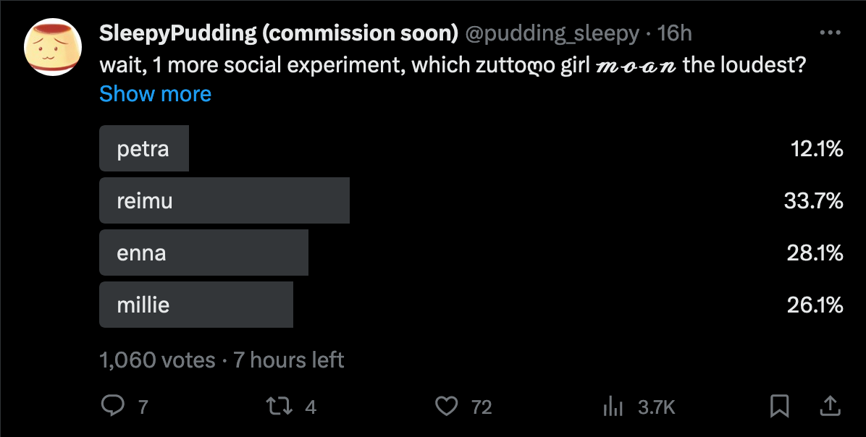Click the 72 likes count
This screenshot has height=437, width=866.
[482, 407]
